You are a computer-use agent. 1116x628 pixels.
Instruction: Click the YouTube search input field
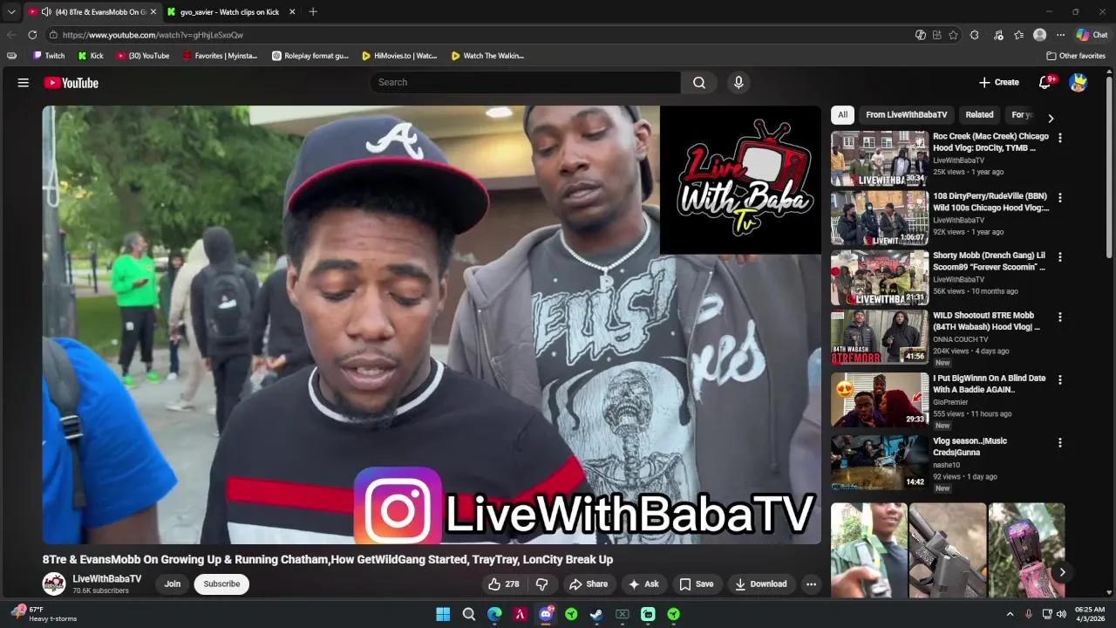525,83
